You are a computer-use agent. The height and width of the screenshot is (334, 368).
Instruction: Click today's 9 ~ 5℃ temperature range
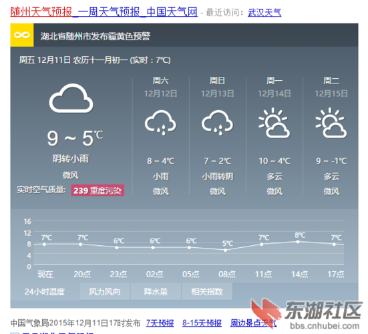[x=75, y=138]
